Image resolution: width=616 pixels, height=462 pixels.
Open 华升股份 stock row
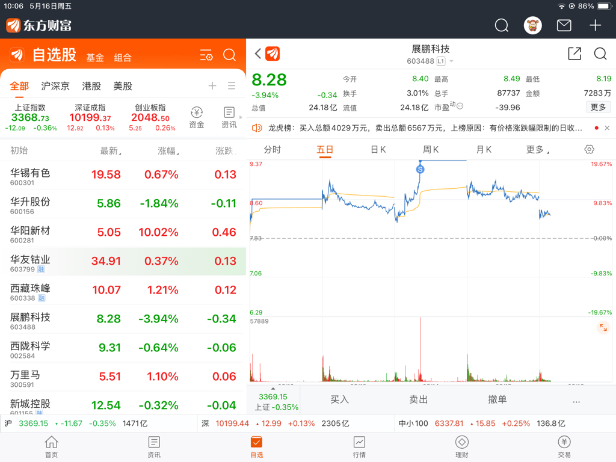point(123,204)
